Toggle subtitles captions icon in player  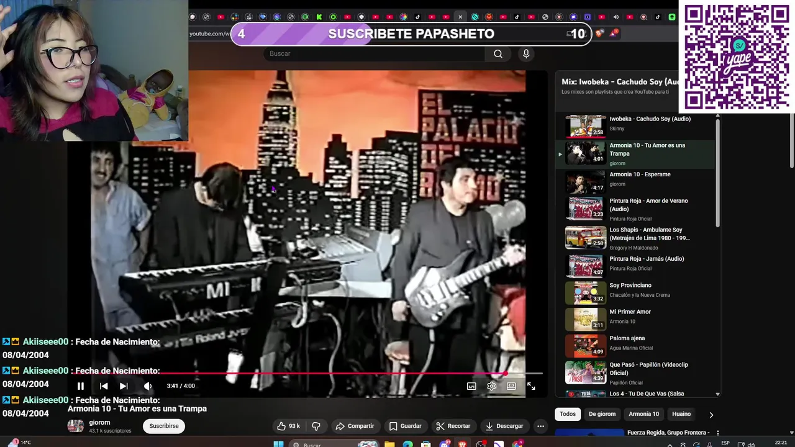[x=471, y=386]
